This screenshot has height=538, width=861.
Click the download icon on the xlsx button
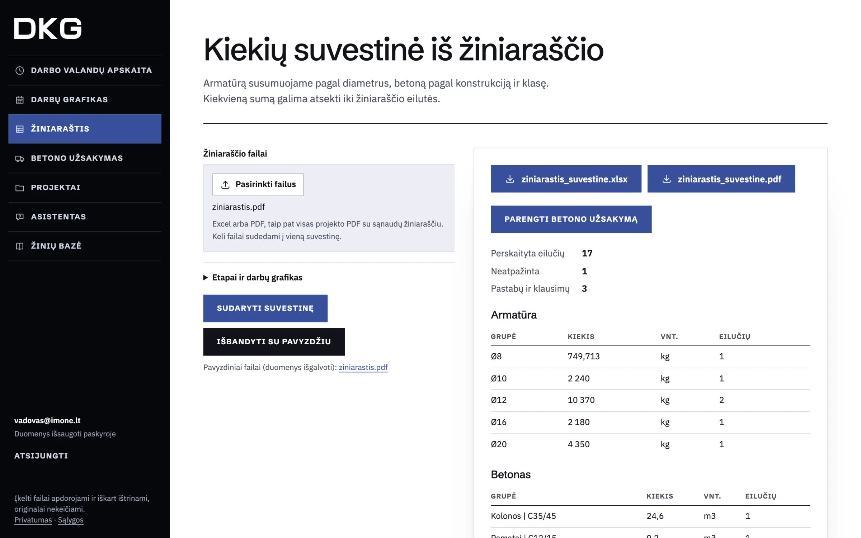(x=510, y=179)
